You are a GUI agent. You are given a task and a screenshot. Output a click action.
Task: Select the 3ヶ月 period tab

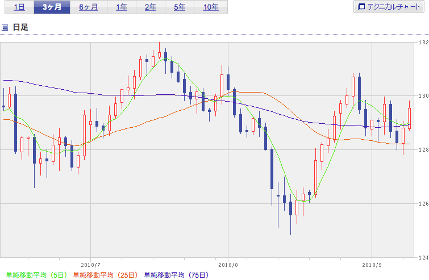coord(52,7)
